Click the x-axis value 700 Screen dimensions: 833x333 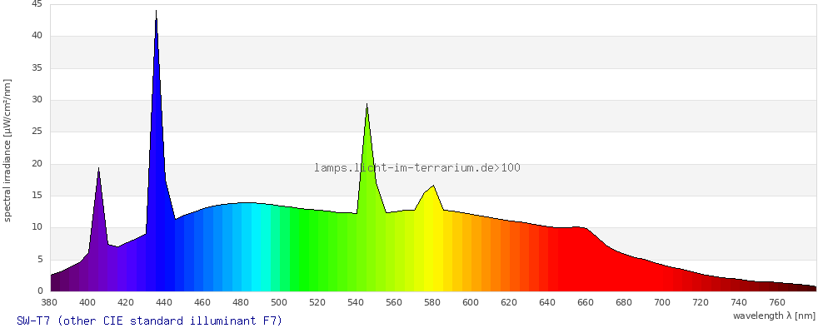662,303
